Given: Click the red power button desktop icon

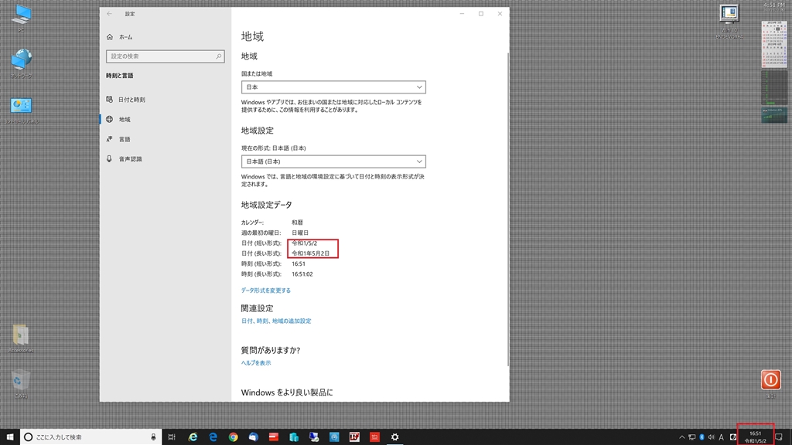Looking at the screenshot, I should (771, 379).
